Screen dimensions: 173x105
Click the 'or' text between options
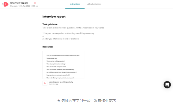pos(43,36)
